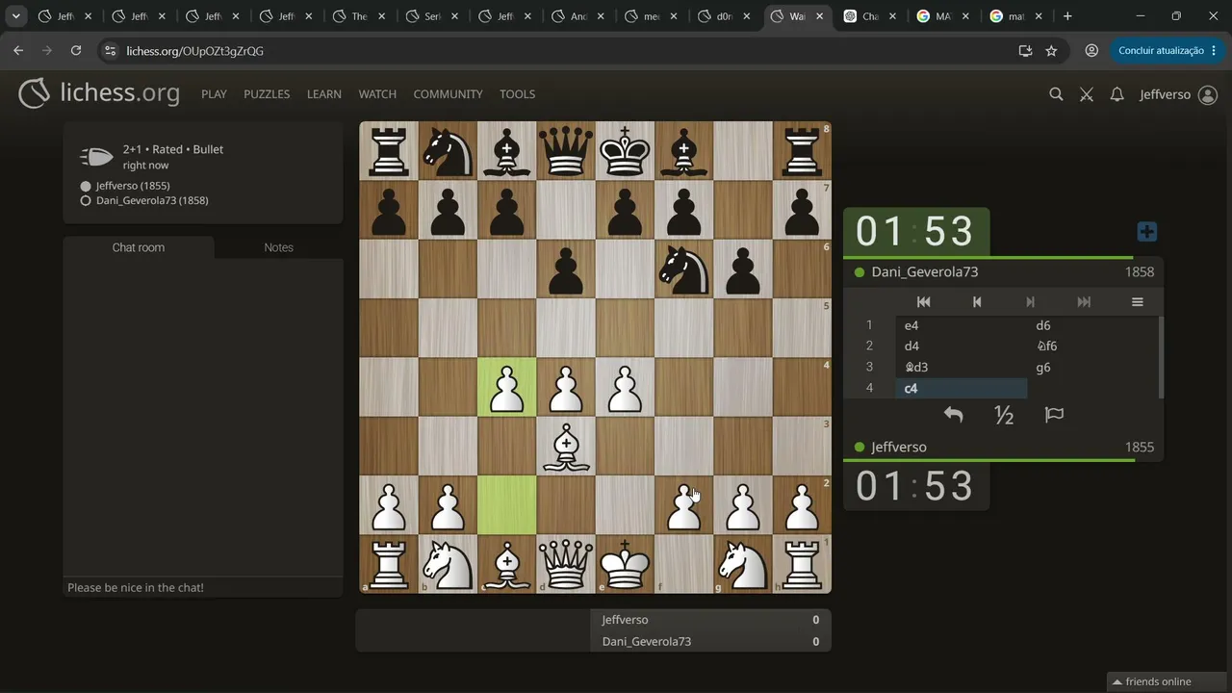Open Jeffverso profile below move list

tap(899, 448)
